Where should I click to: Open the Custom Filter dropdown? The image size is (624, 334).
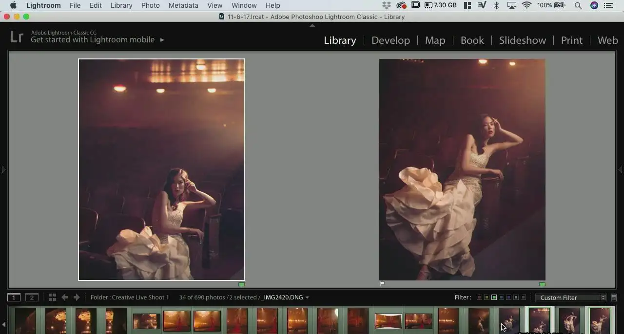(570, 297)
